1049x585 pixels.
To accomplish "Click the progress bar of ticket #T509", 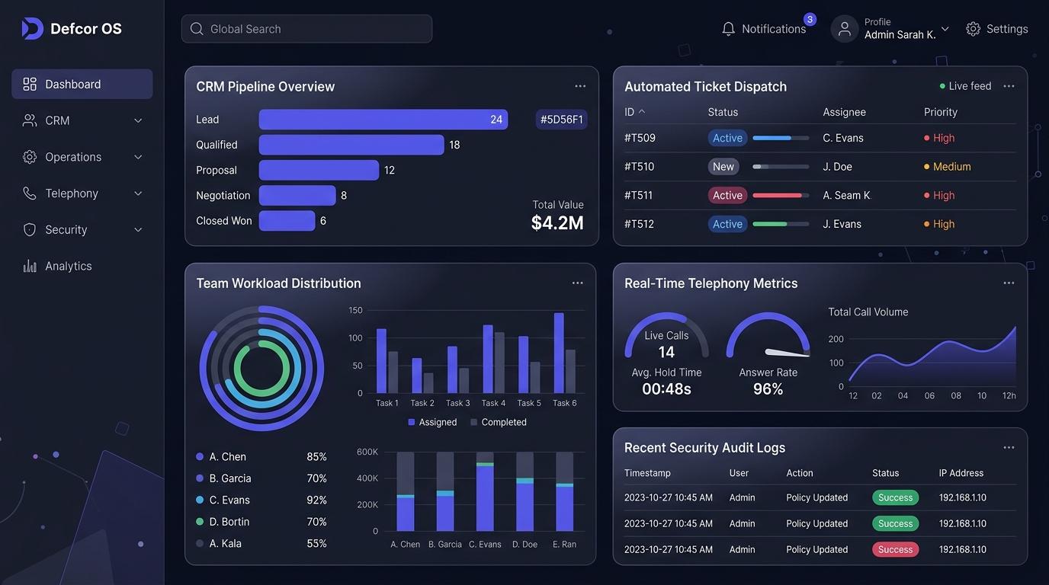I will coord(781,138).
